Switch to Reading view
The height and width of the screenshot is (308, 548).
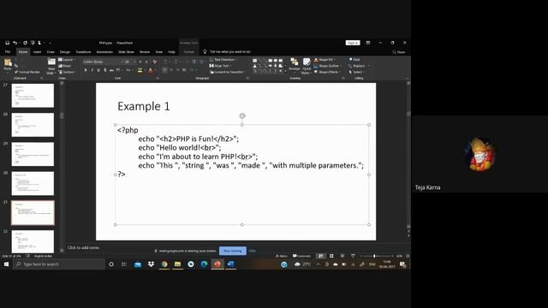click(342, 256)
